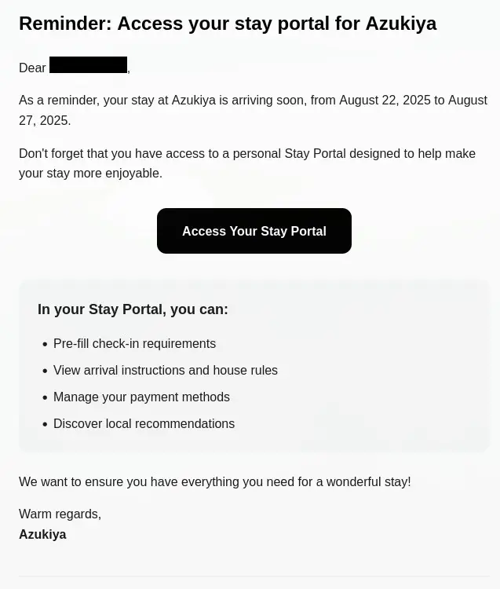Select Discover local recommendations item
The width and height of the screenshot is (500, 589).
click(x=144, y=424)
